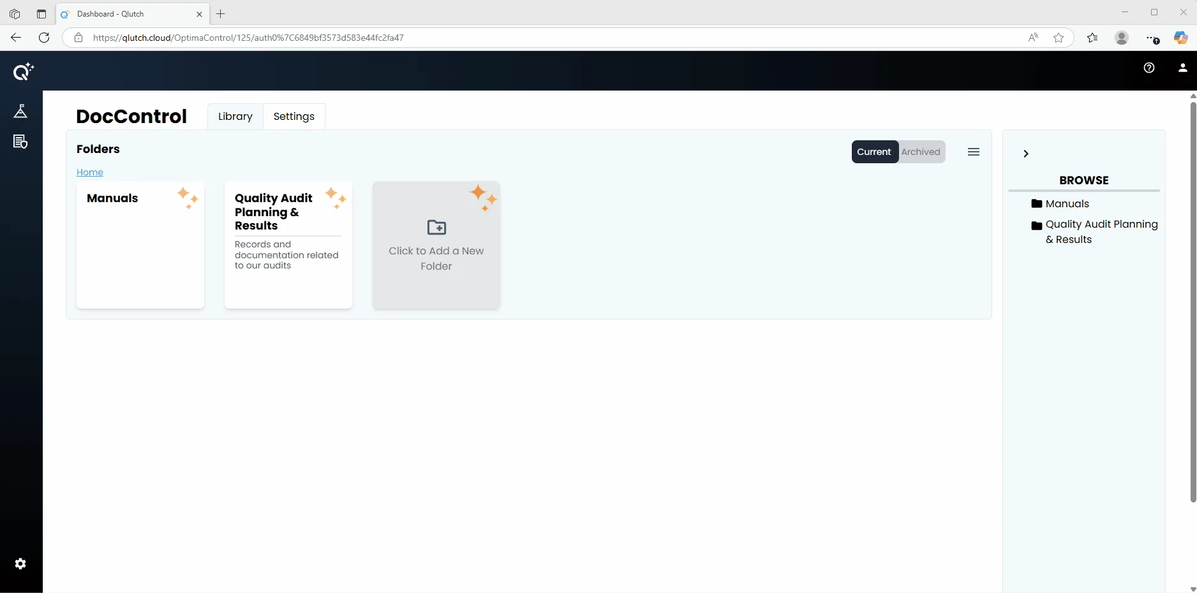Click the Qlutch logo icon
Viewport: 1197px width, 593px height.
pyautogui.click(x=23, y=71)
